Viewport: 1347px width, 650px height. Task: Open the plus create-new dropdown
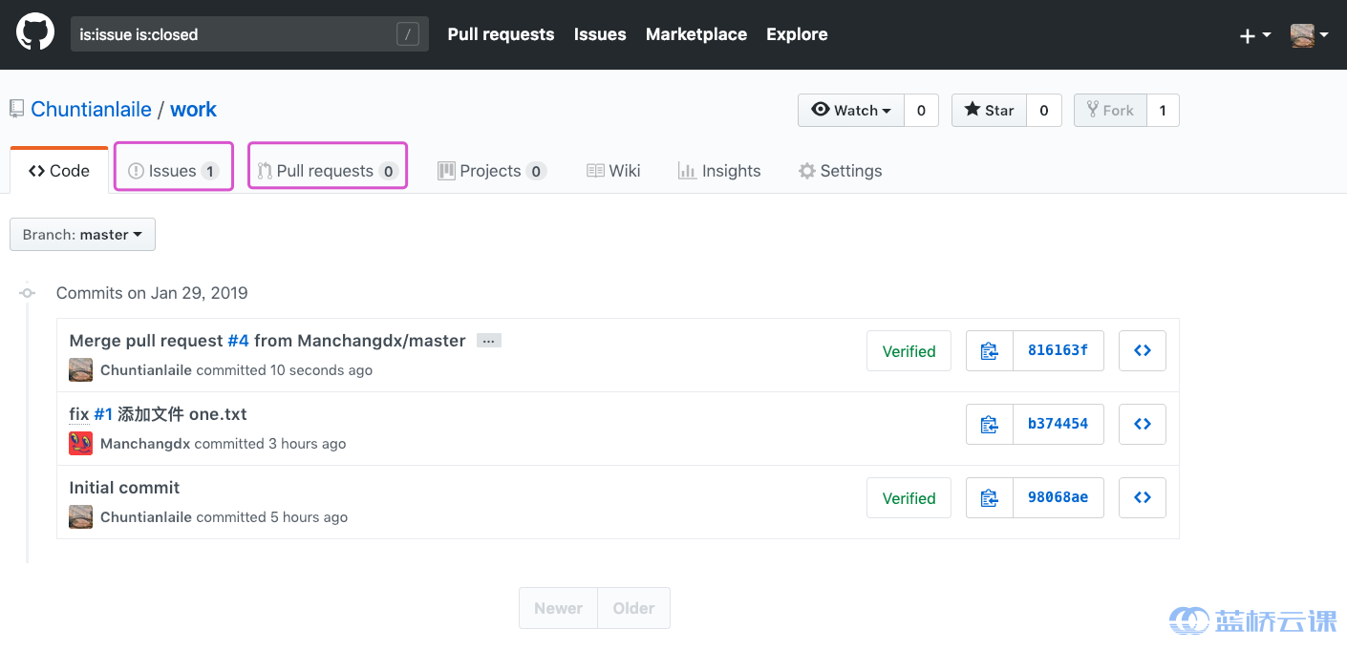point(1254,35)
